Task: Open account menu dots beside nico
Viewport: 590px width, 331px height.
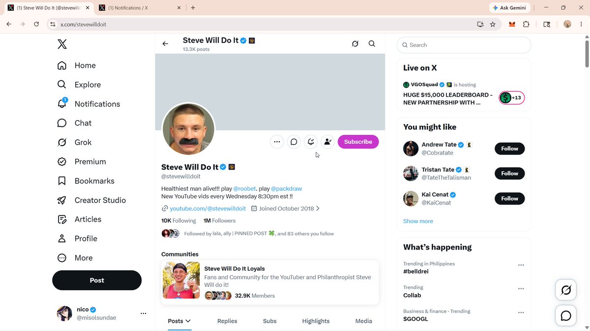Action: coord(143,313)
